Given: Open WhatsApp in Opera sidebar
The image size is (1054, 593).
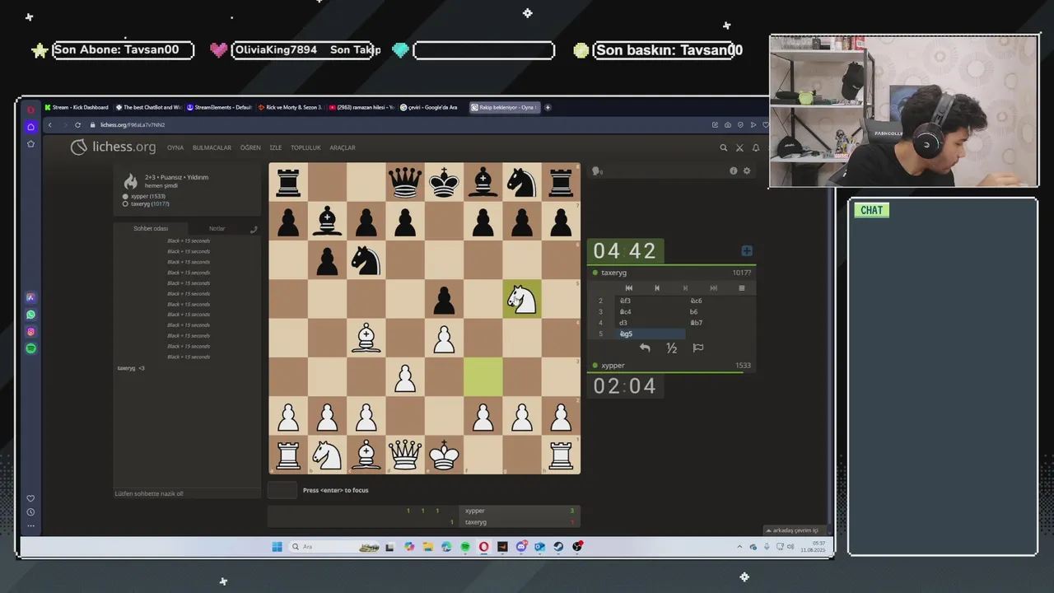Looking at the screenshot, I should [x=30, y=315].
